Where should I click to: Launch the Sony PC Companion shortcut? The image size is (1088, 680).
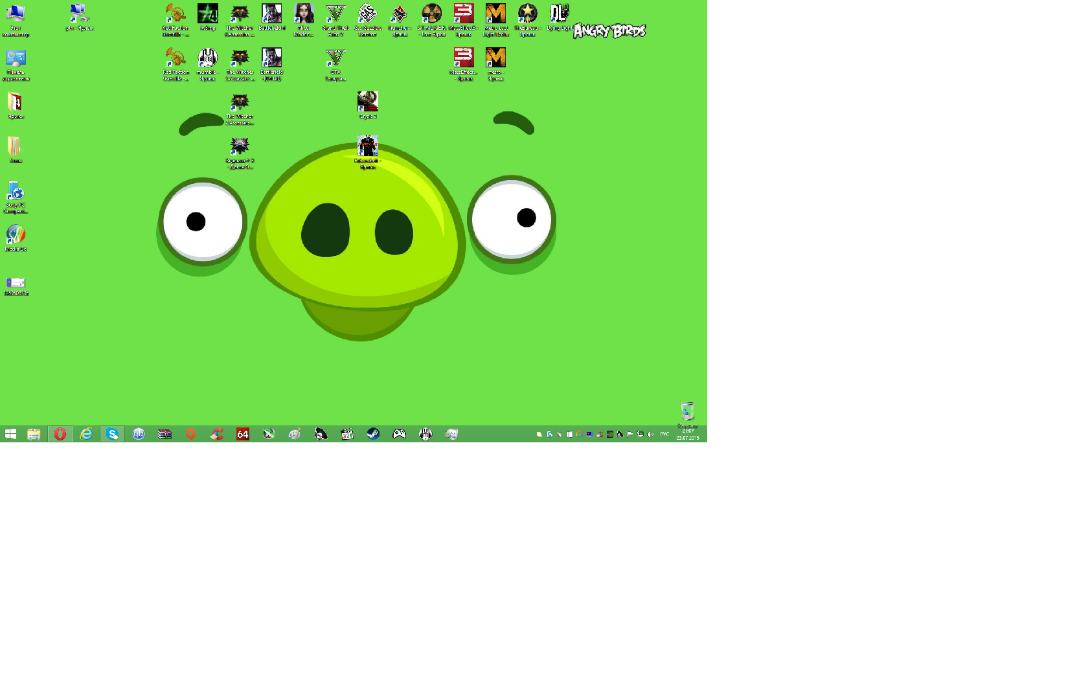click(16, 197)
